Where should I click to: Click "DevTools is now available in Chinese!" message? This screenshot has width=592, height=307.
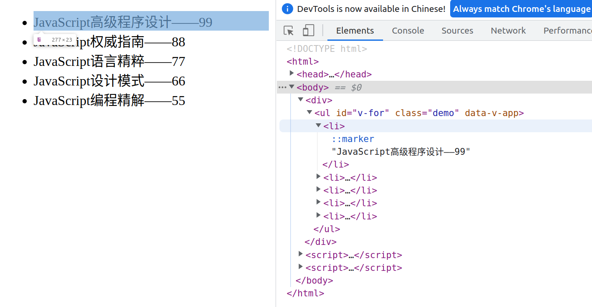[x=371, y=9]
